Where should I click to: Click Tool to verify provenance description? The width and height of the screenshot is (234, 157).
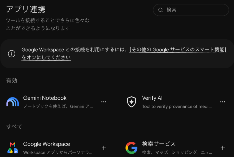(x=177, y=106)
